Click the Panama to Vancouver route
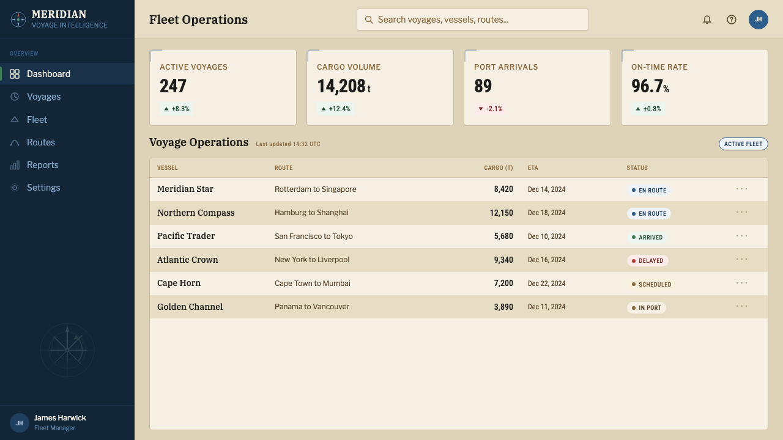783x440 pixels. tap(312, 307)
